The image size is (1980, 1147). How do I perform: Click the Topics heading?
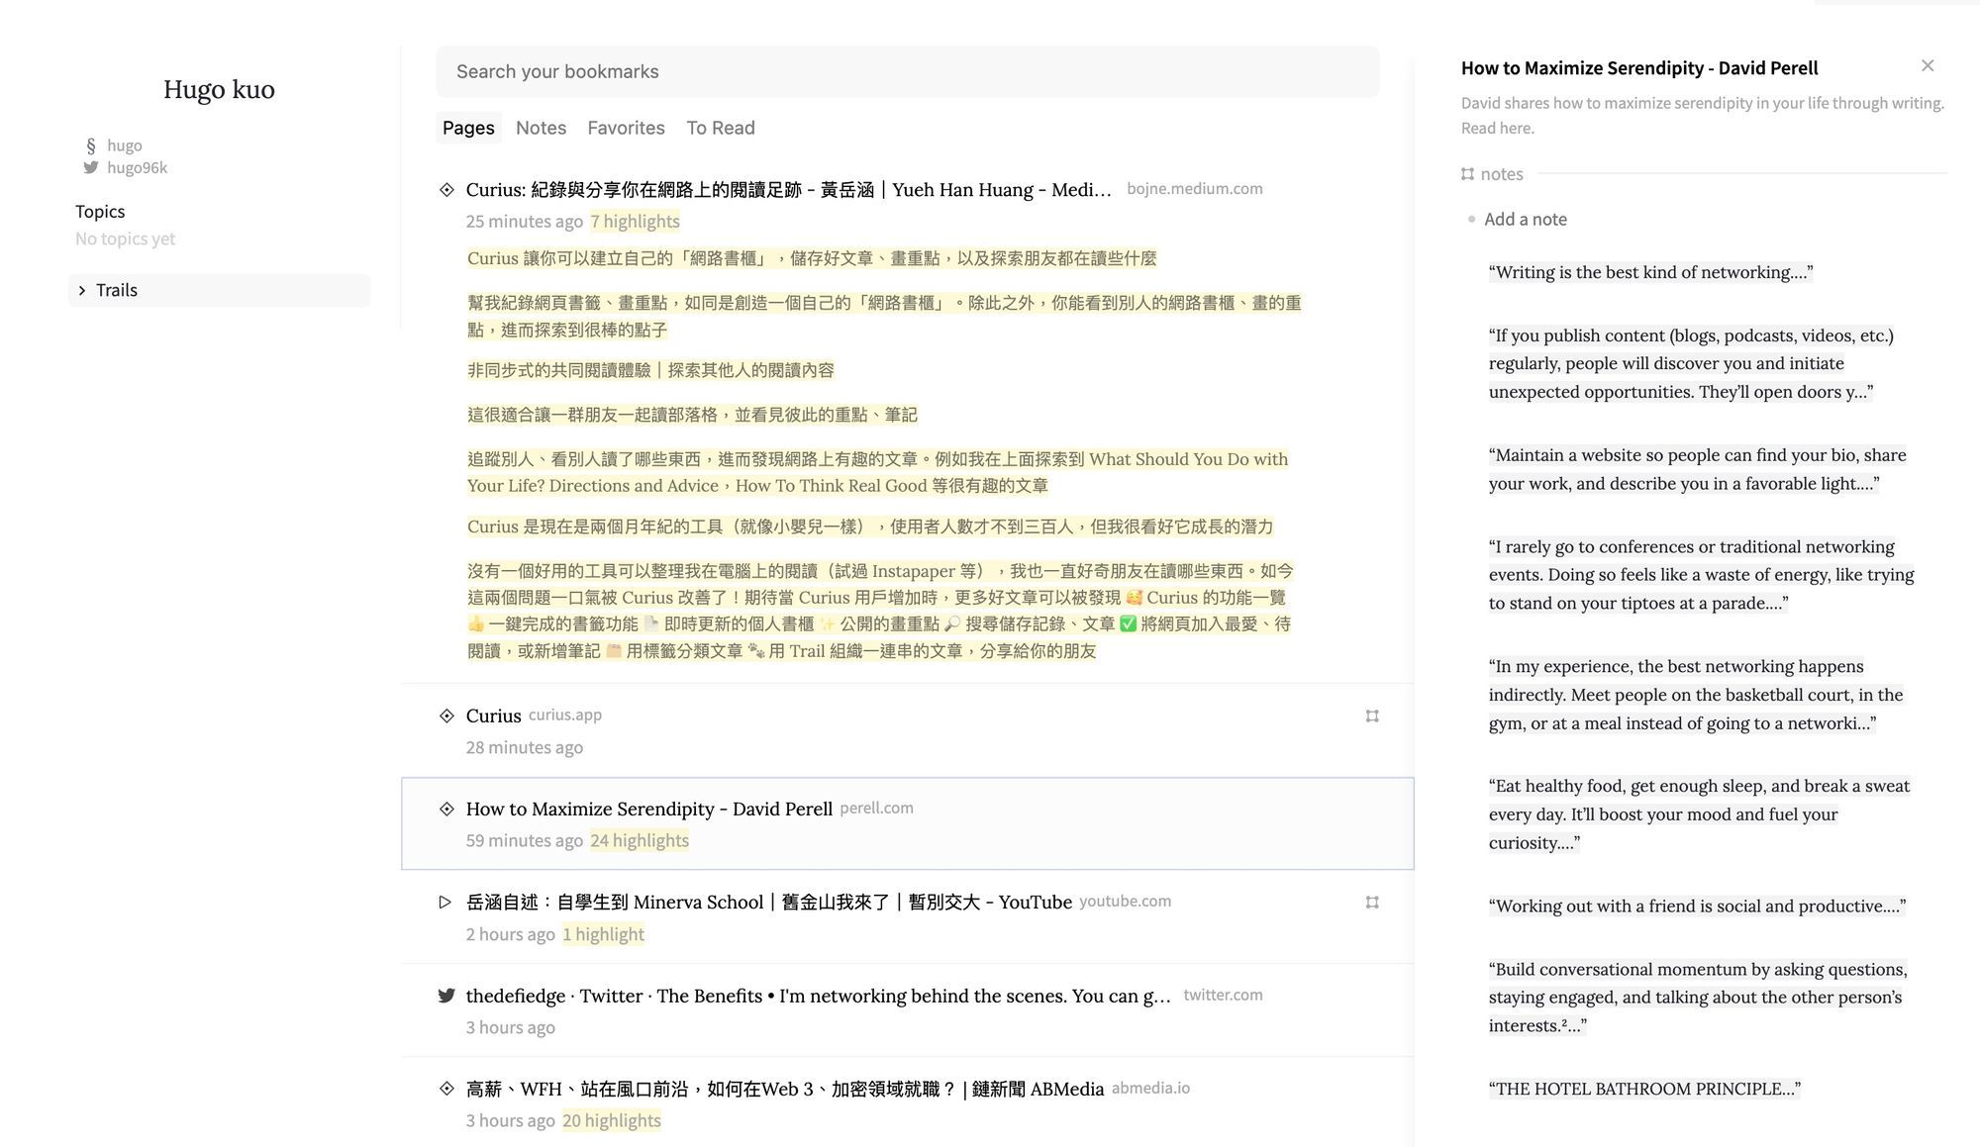(100, 212)
